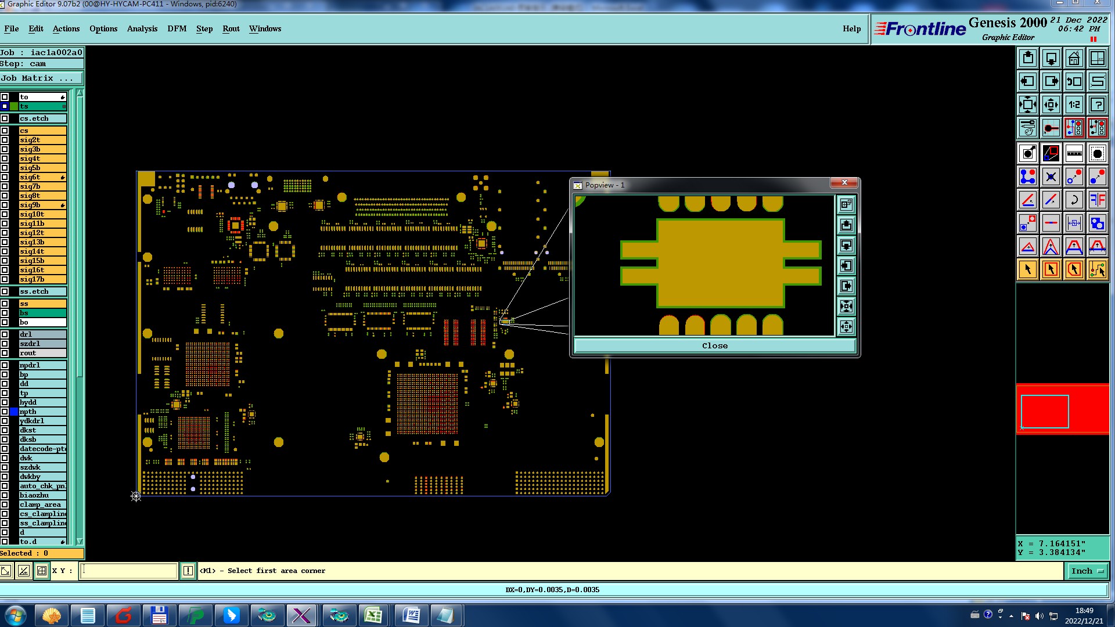Click the mirror F icon
The image size is (1115, 627).
[1098, 200]
